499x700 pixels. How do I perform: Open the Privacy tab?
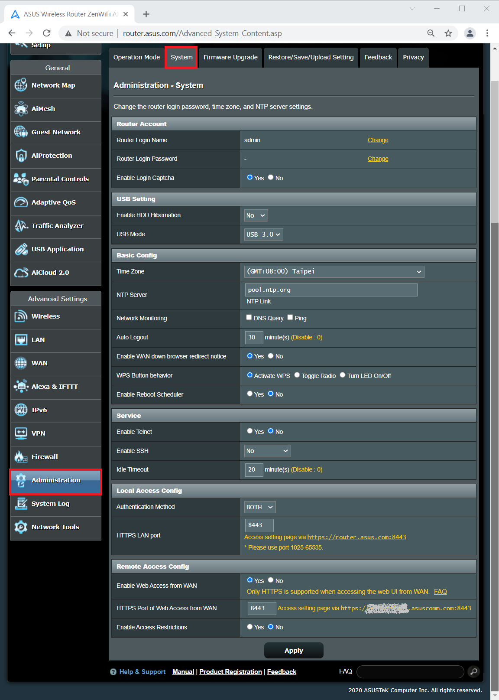[x=413, y=57]
